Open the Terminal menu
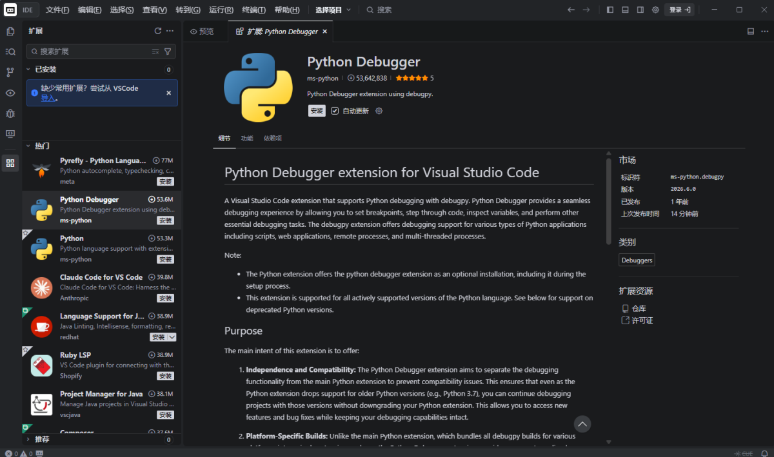Screen dimensions: 774x457 click(x=253, y=10)
